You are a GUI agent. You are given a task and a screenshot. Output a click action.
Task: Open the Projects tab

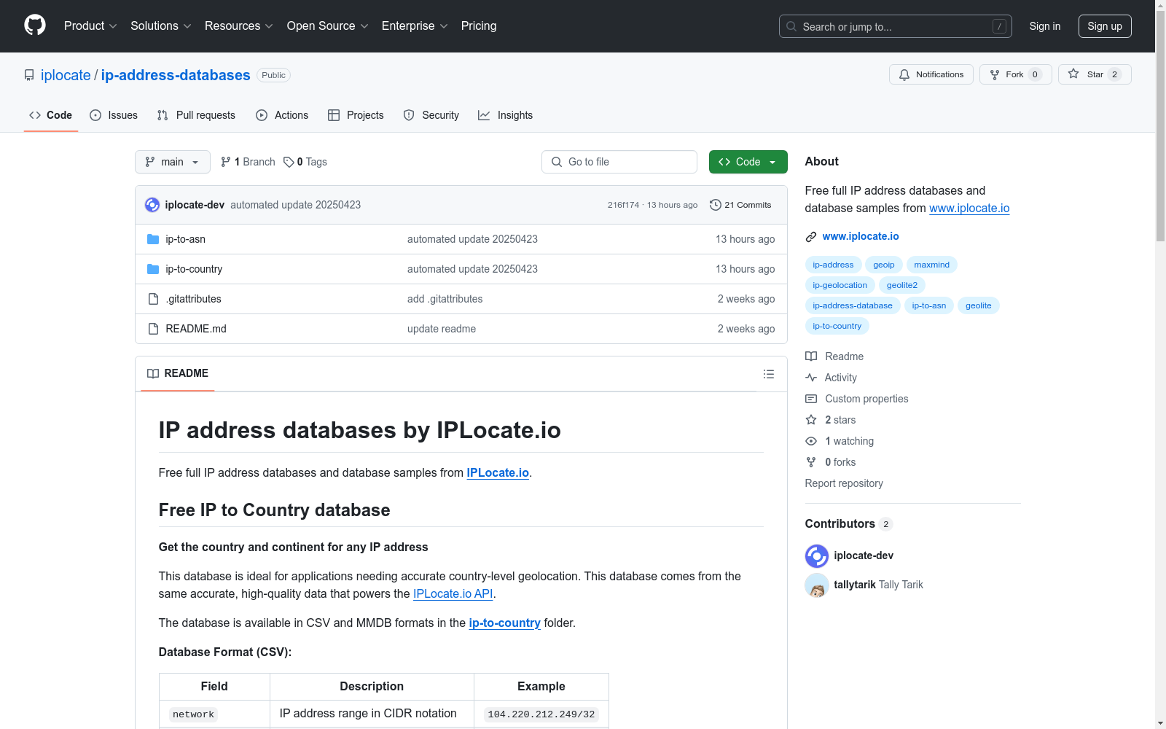356,115
